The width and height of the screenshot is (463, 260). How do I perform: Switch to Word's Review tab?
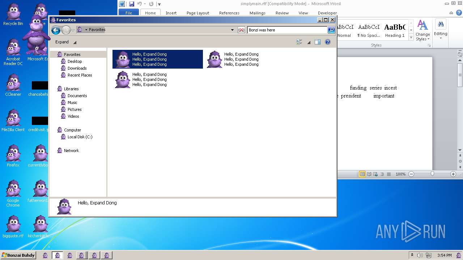coord(282,13)
